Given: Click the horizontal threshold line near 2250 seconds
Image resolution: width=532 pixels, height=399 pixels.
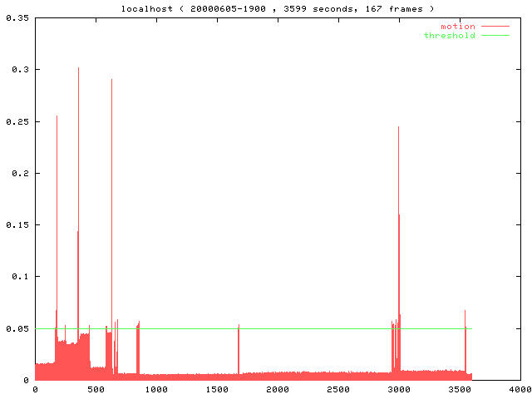Looking at the screenshot, I should [308, 328].
